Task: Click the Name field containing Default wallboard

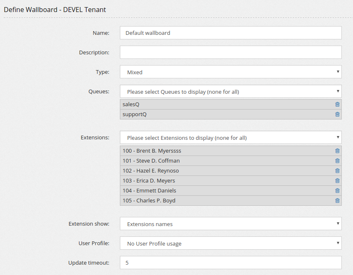Action: 231,33
